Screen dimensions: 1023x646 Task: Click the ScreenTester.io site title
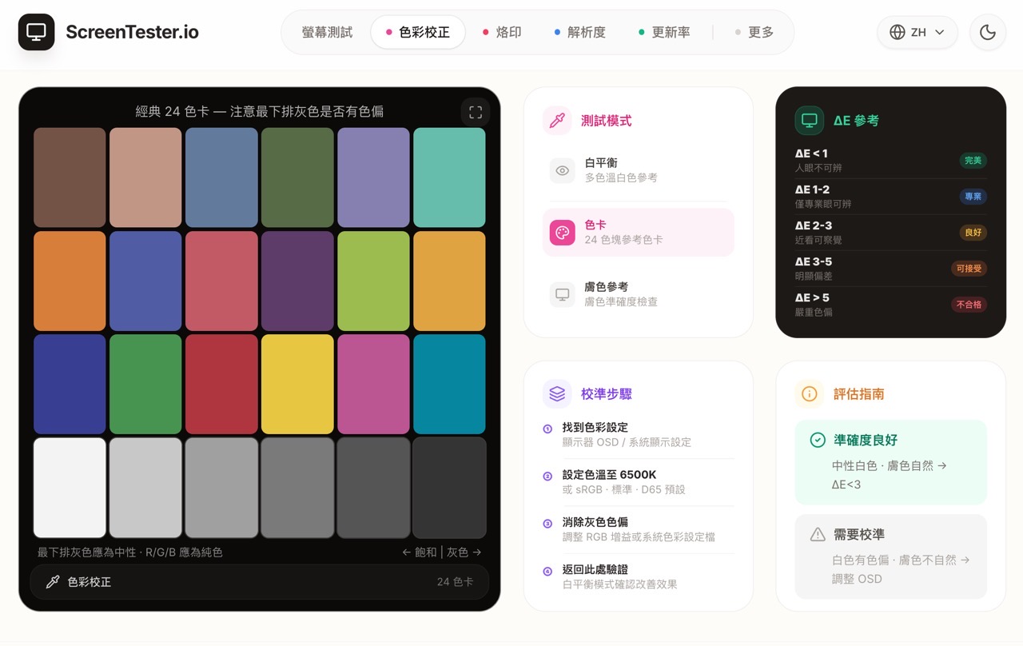tap(132, 32)
